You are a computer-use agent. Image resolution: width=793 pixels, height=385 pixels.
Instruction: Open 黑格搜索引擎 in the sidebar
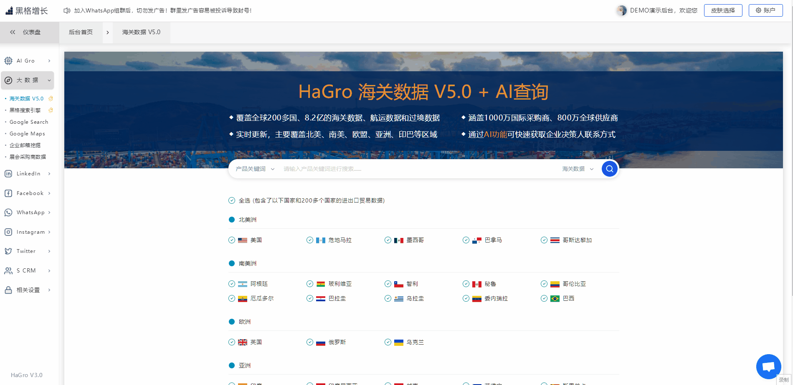point(25,110)
